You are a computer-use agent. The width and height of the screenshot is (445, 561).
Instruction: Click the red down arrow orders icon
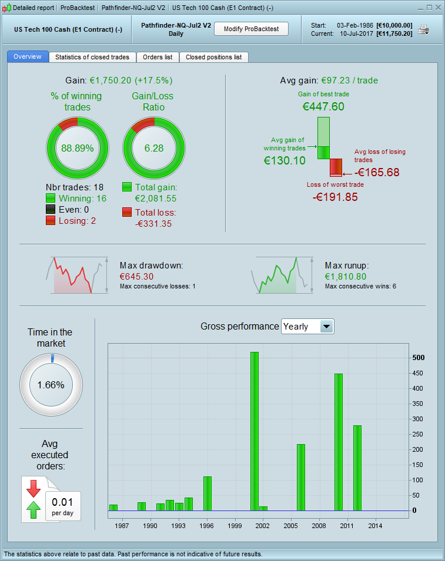coord(34,489)
